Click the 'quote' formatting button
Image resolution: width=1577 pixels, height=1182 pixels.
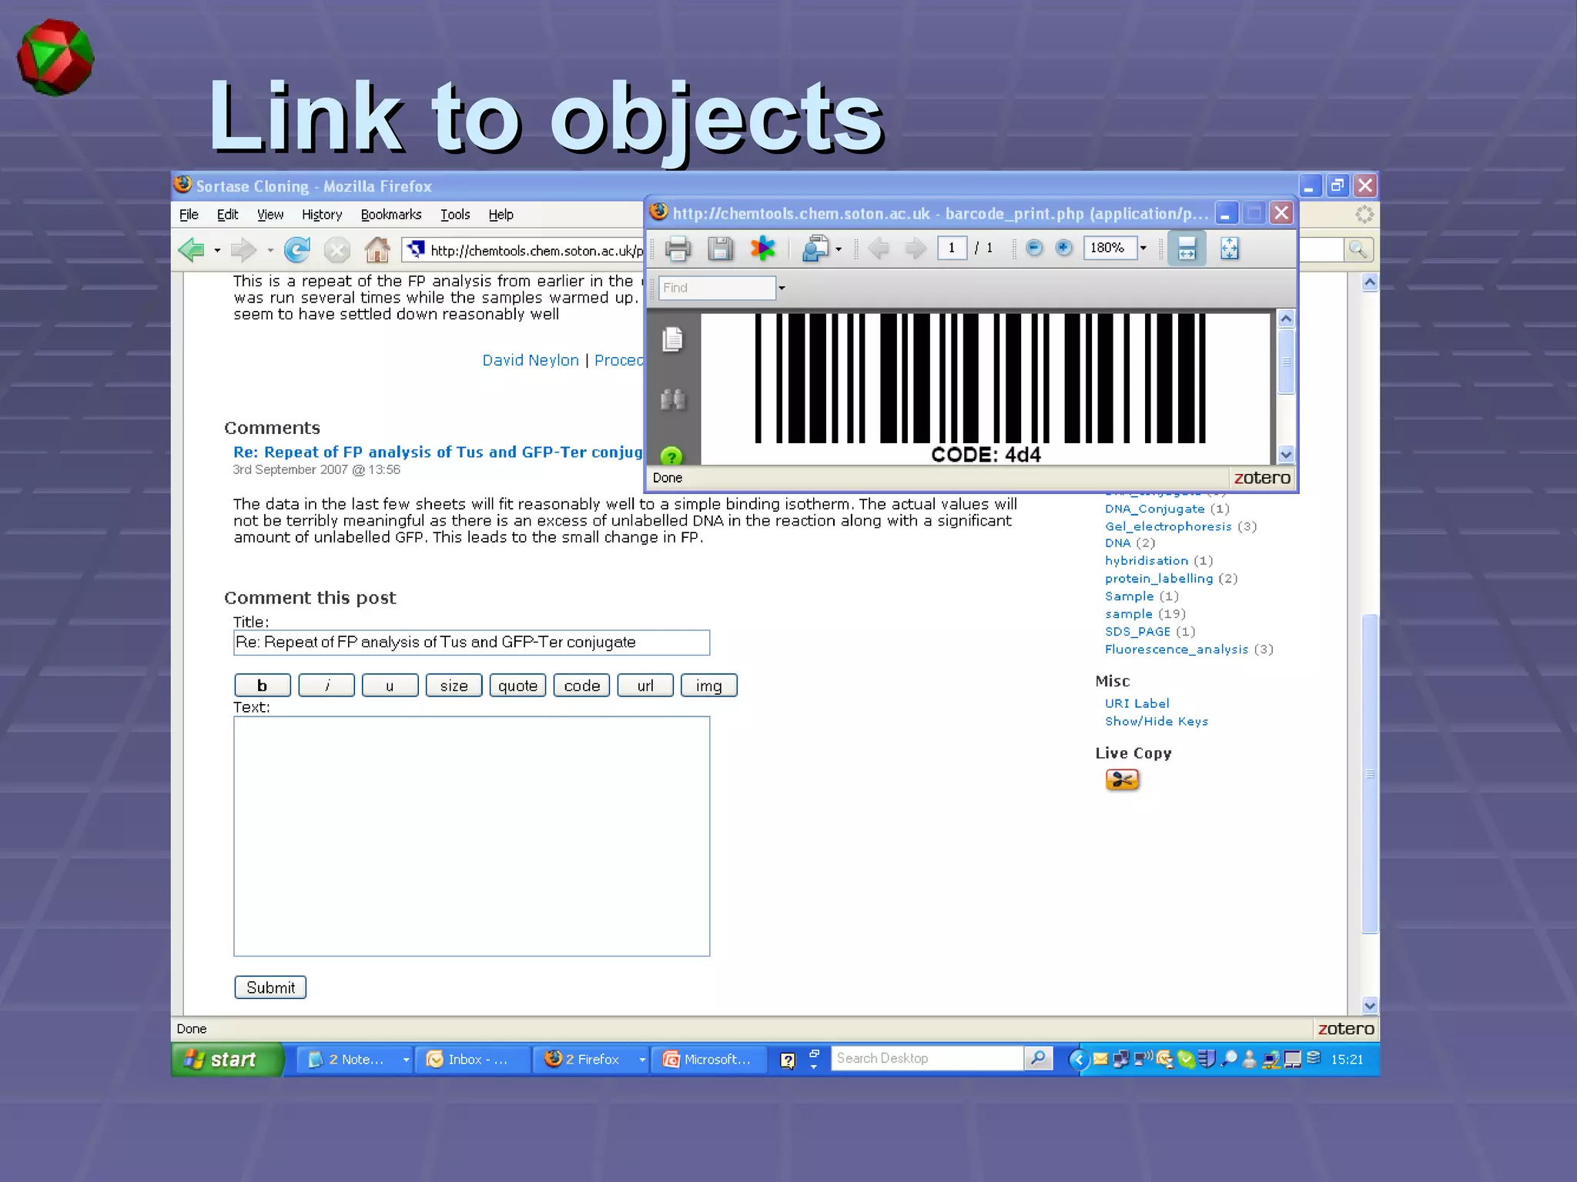coord(518,686)
